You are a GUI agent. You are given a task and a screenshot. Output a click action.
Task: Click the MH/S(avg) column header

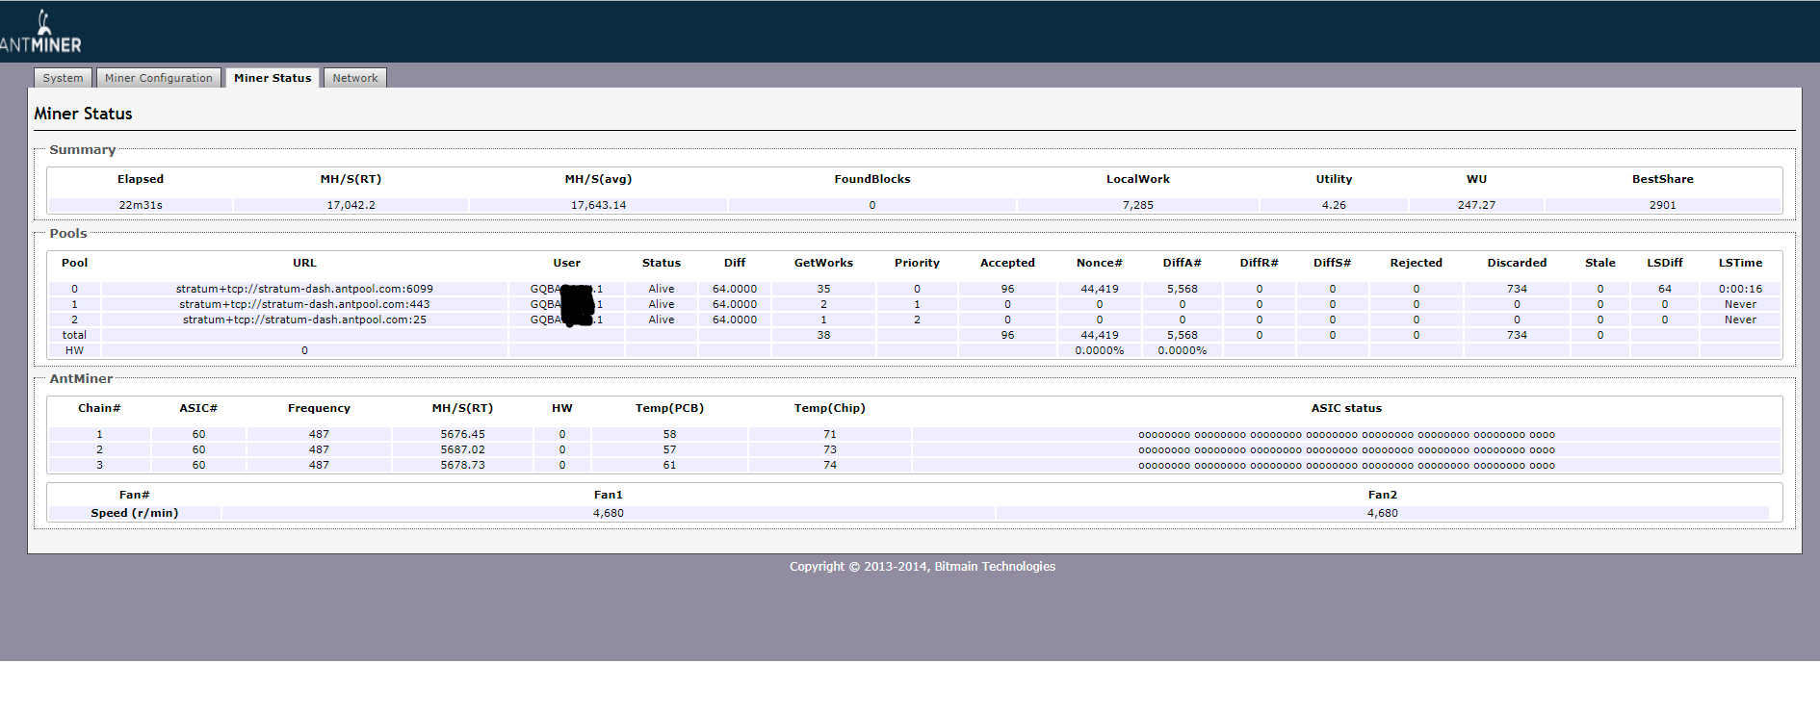click(x=598, y=179)
